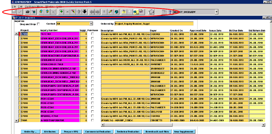Open the Customer Menu
Screen dimensions: 272x134
[x=34, y=7]
